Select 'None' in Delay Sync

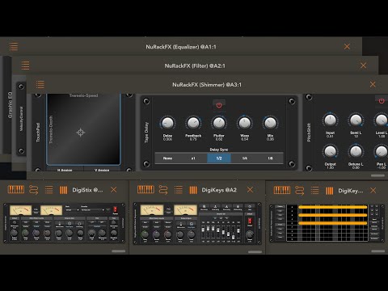tap(167, 158)
